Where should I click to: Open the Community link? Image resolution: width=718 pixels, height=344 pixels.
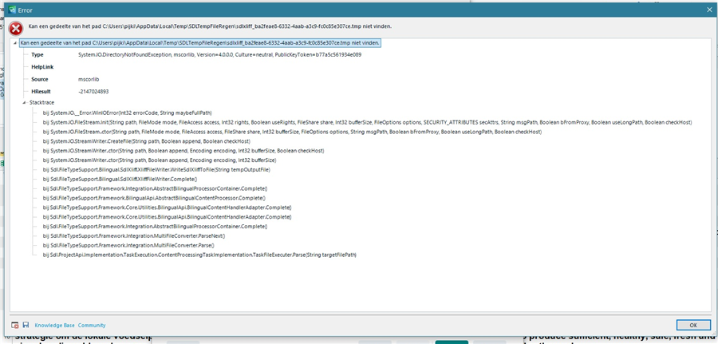click(x=92, y=325)
